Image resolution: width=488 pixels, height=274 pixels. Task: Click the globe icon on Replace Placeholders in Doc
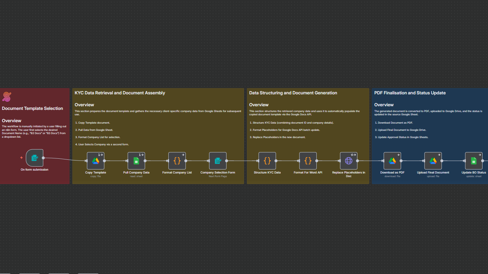pyautogui.click(x=348, y=160)
